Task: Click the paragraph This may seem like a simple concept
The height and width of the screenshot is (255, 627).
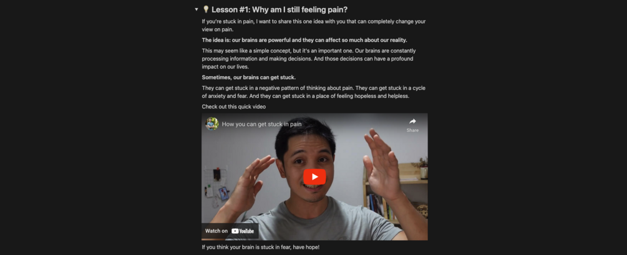Action: pyautogui.click(x=309, y=59)
